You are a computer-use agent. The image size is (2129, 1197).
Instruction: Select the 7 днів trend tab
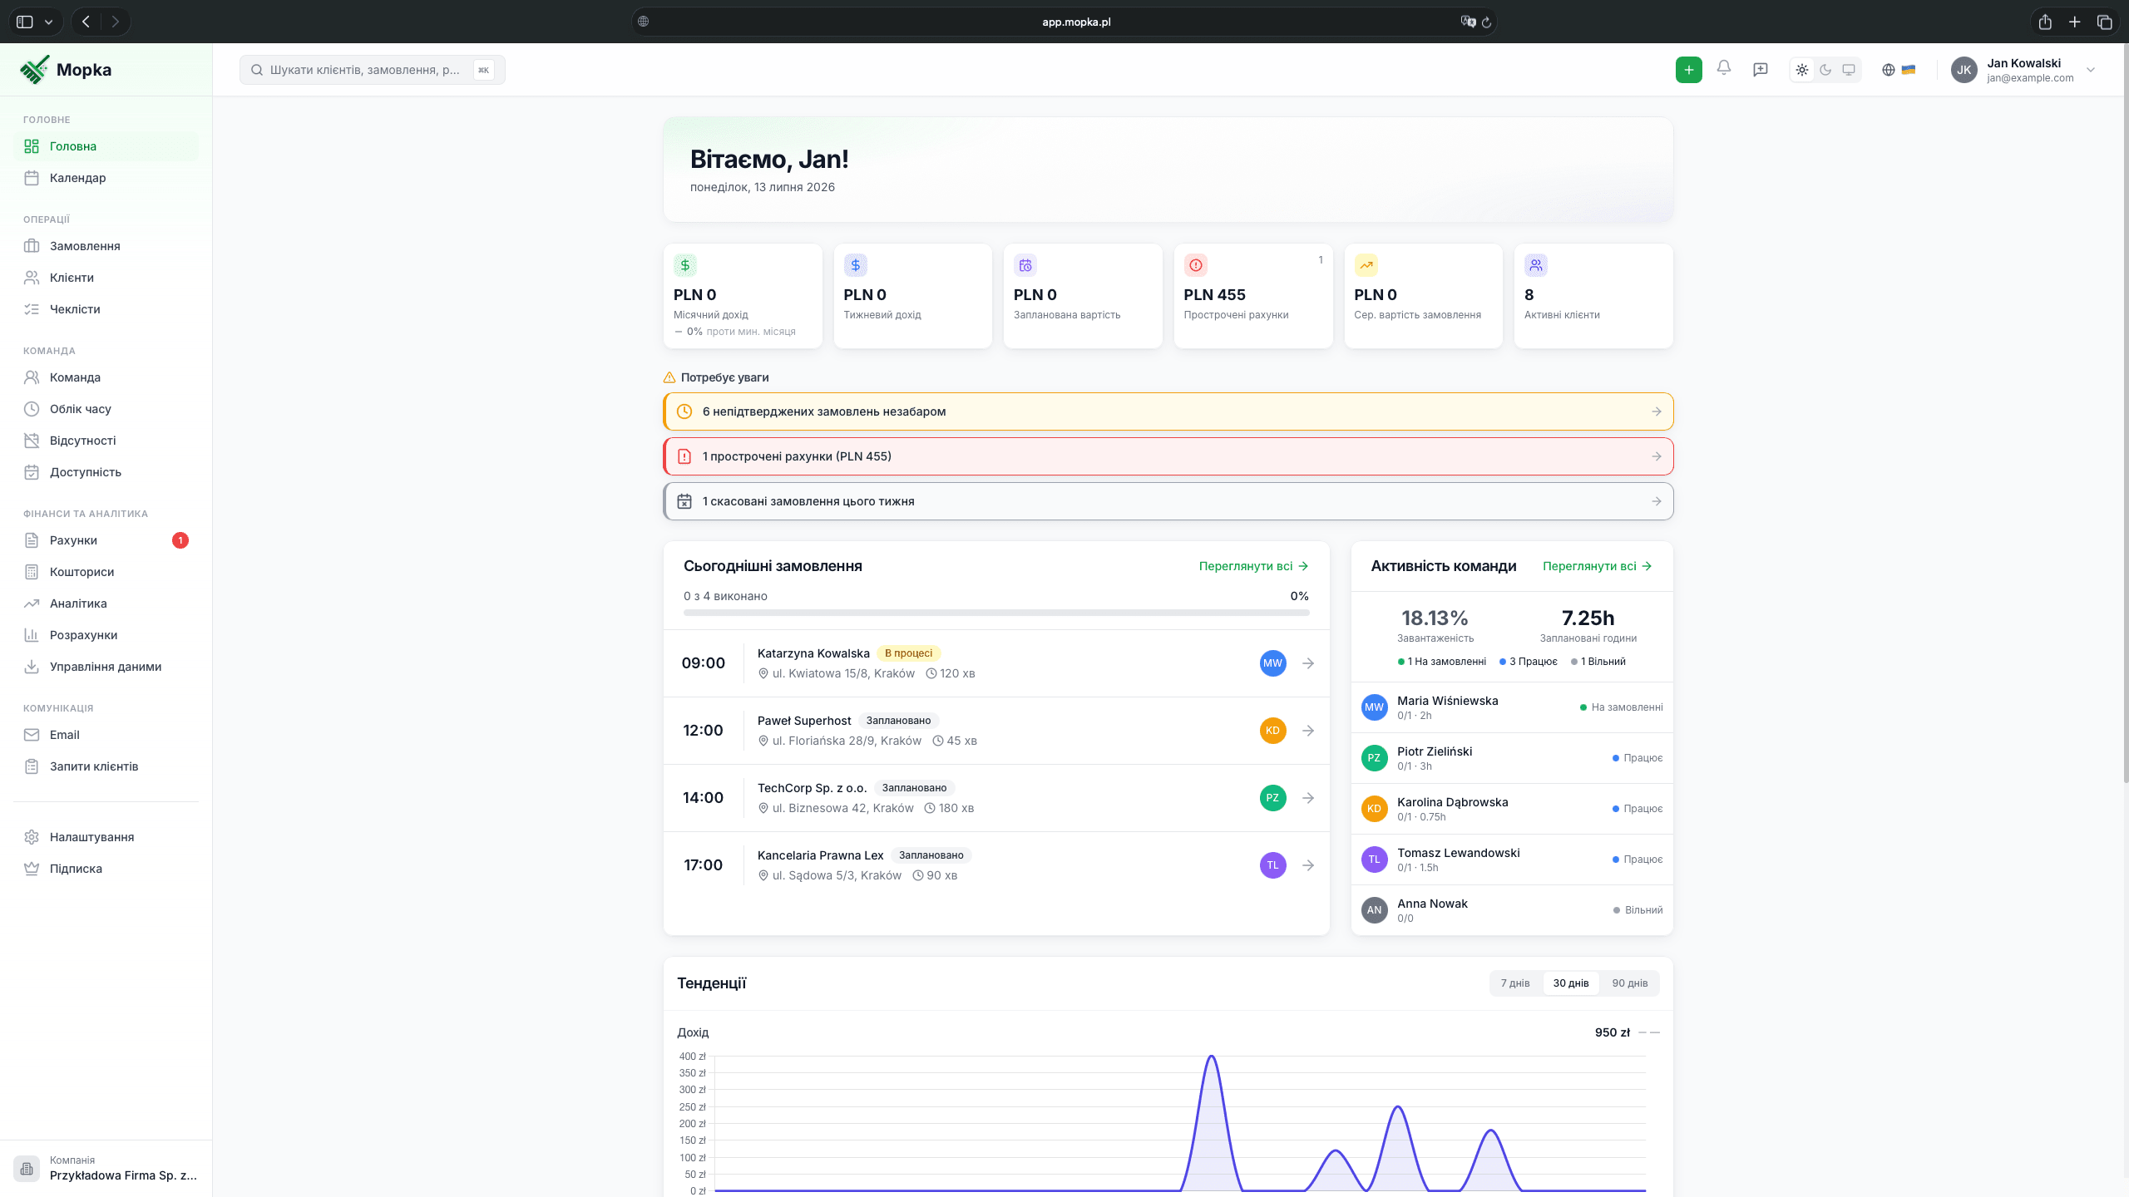(1515, 983)
